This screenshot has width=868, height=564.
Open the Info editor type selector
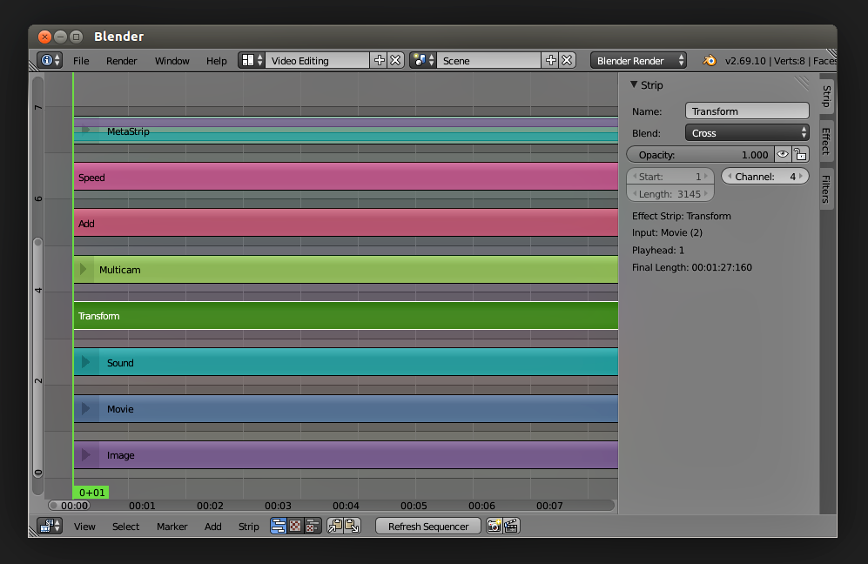50,60
